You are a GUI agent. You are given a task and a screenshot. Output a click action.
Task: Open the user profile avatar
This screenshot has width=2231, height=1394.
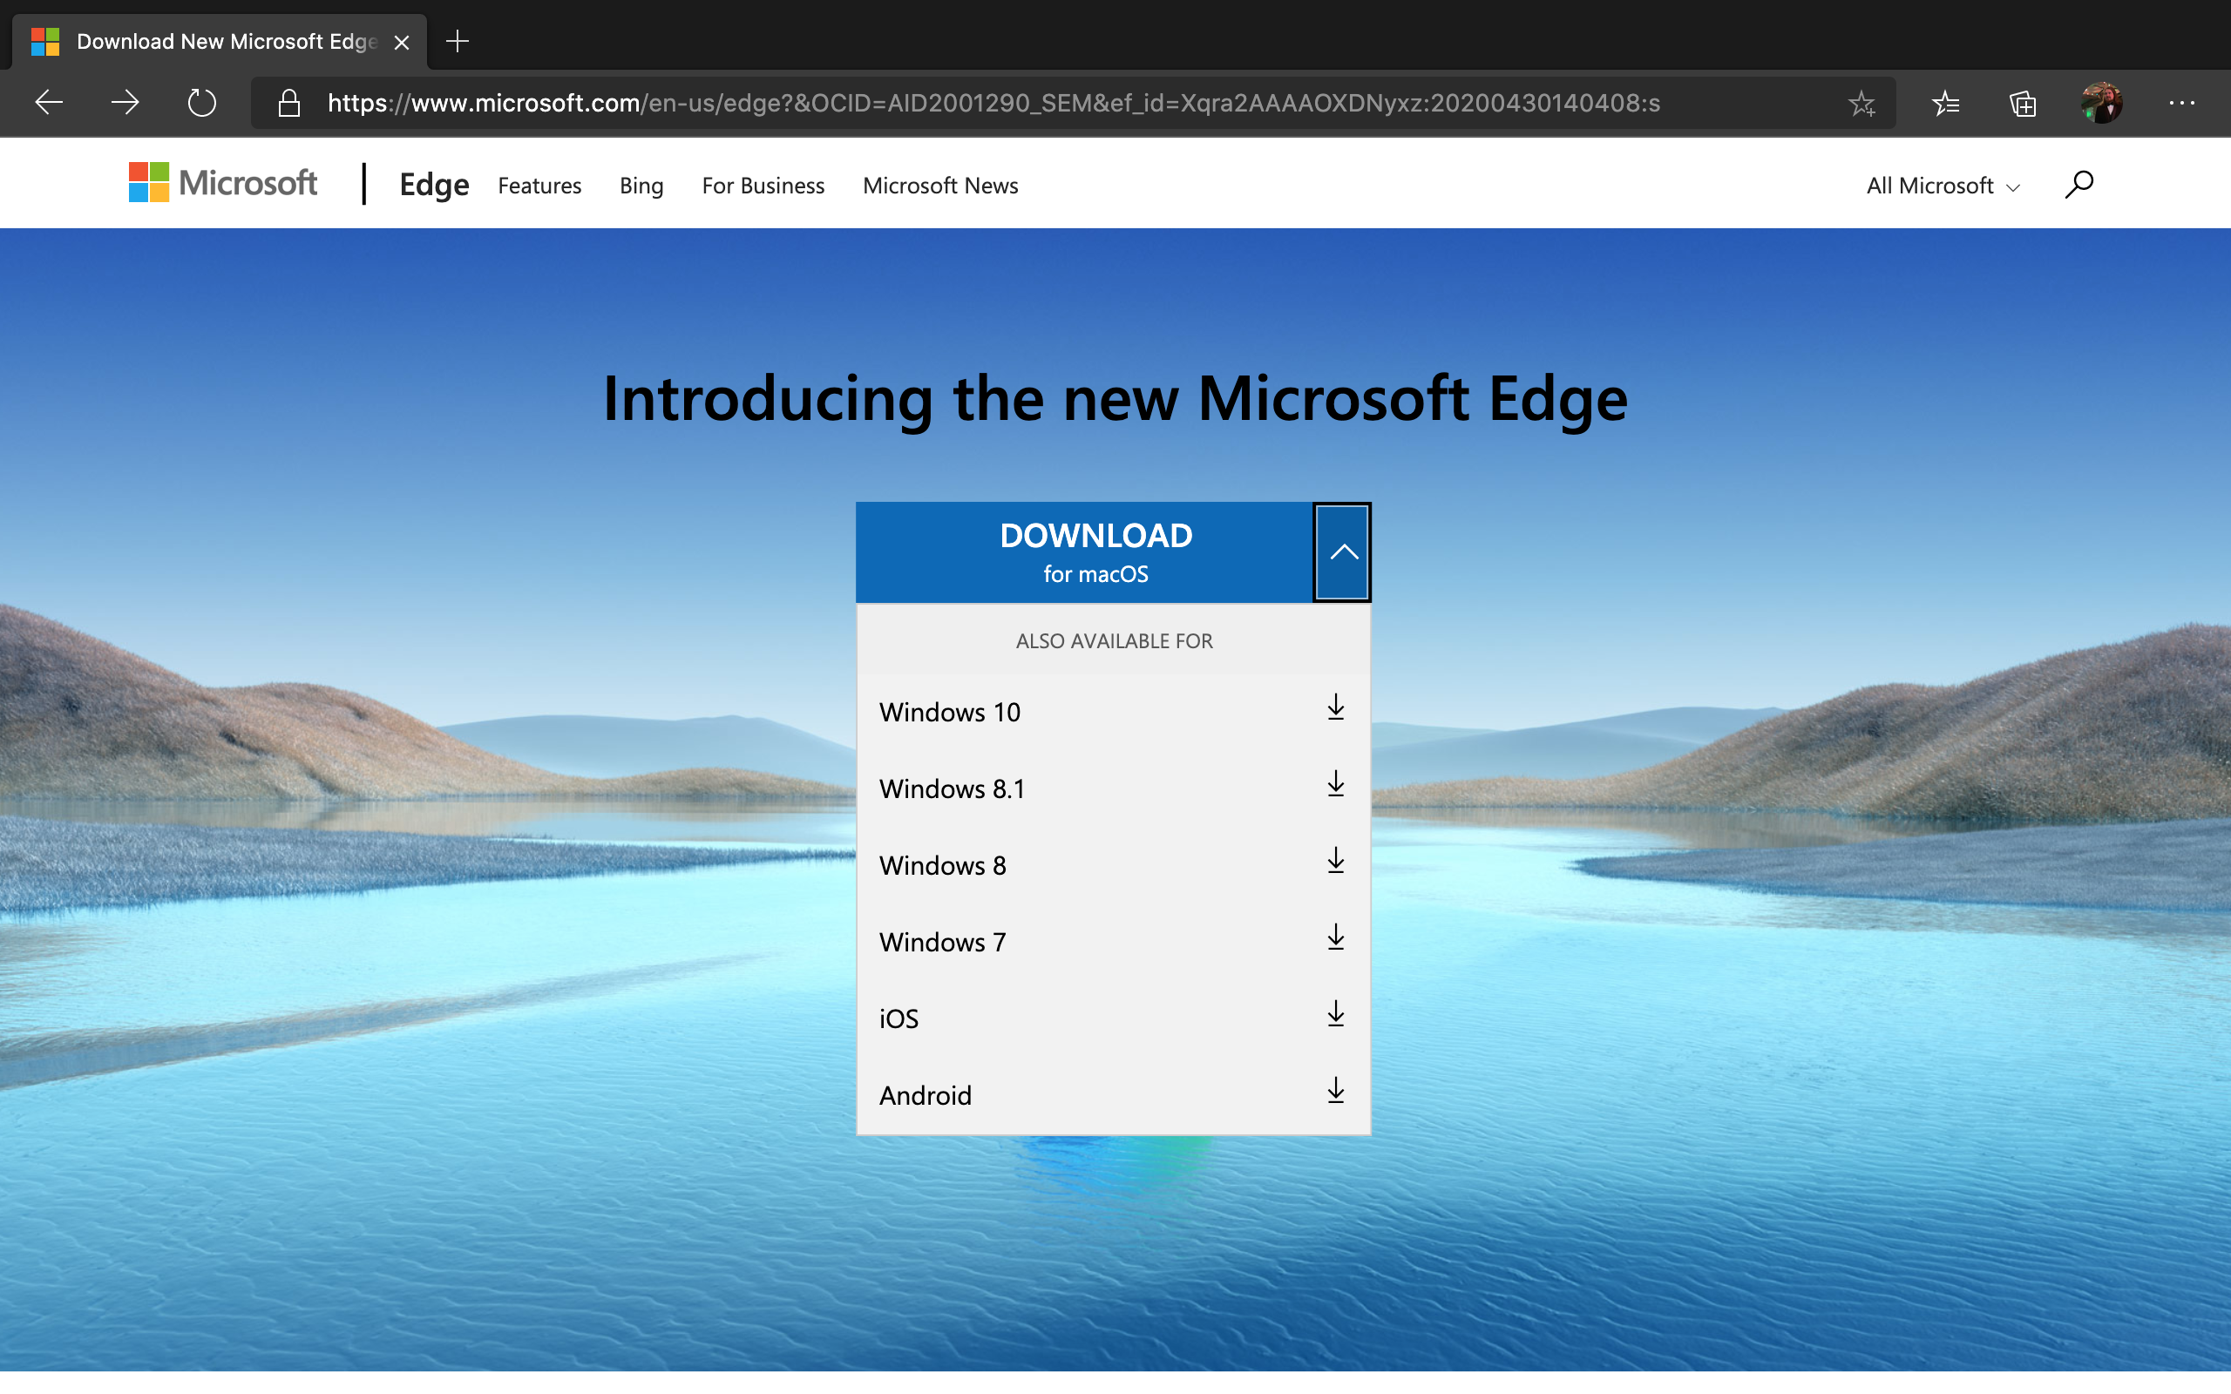pos(2101,102)
